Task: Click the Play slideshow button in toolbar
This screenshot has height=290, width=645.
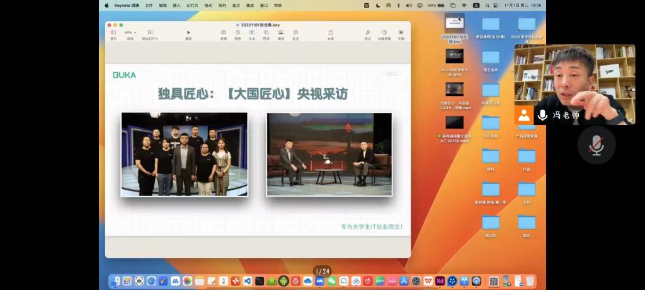Action: 188,32
